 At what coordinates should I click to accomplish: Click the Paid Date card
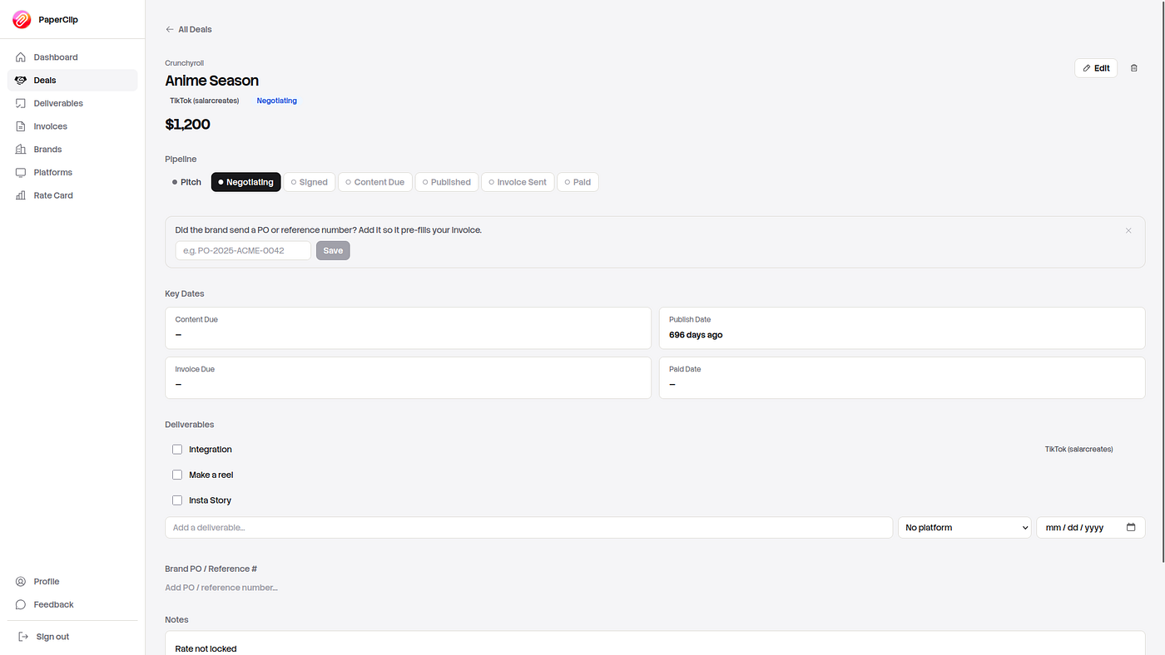[902, 377]
